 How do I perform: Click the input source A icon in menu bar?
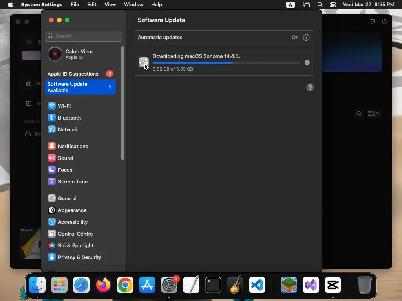[x=290, y=5]
